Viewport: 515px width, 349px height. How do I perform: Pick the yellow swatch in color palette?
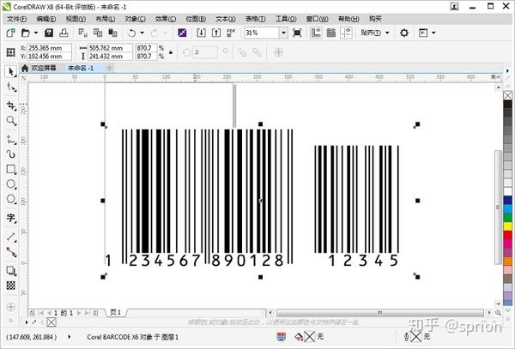click(508, 226)
